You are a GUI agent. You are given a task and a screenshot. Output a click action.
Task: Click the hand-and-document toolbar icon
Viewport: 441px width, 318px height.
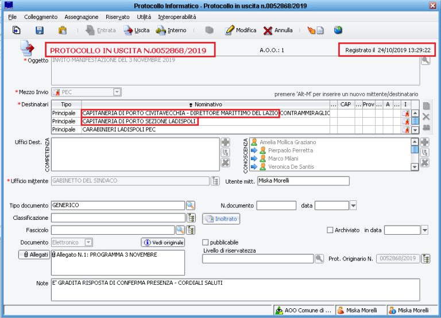(x=315, y=30)
